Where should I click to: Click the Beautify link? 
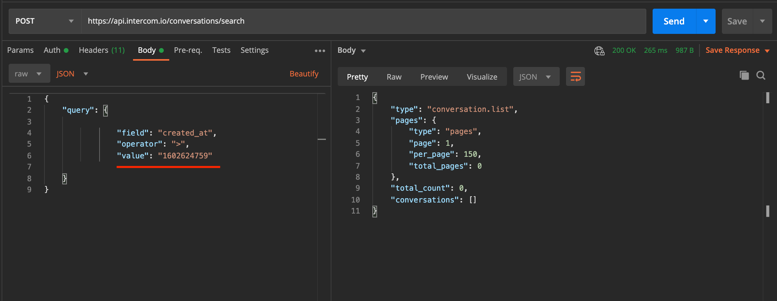[304, 74]
